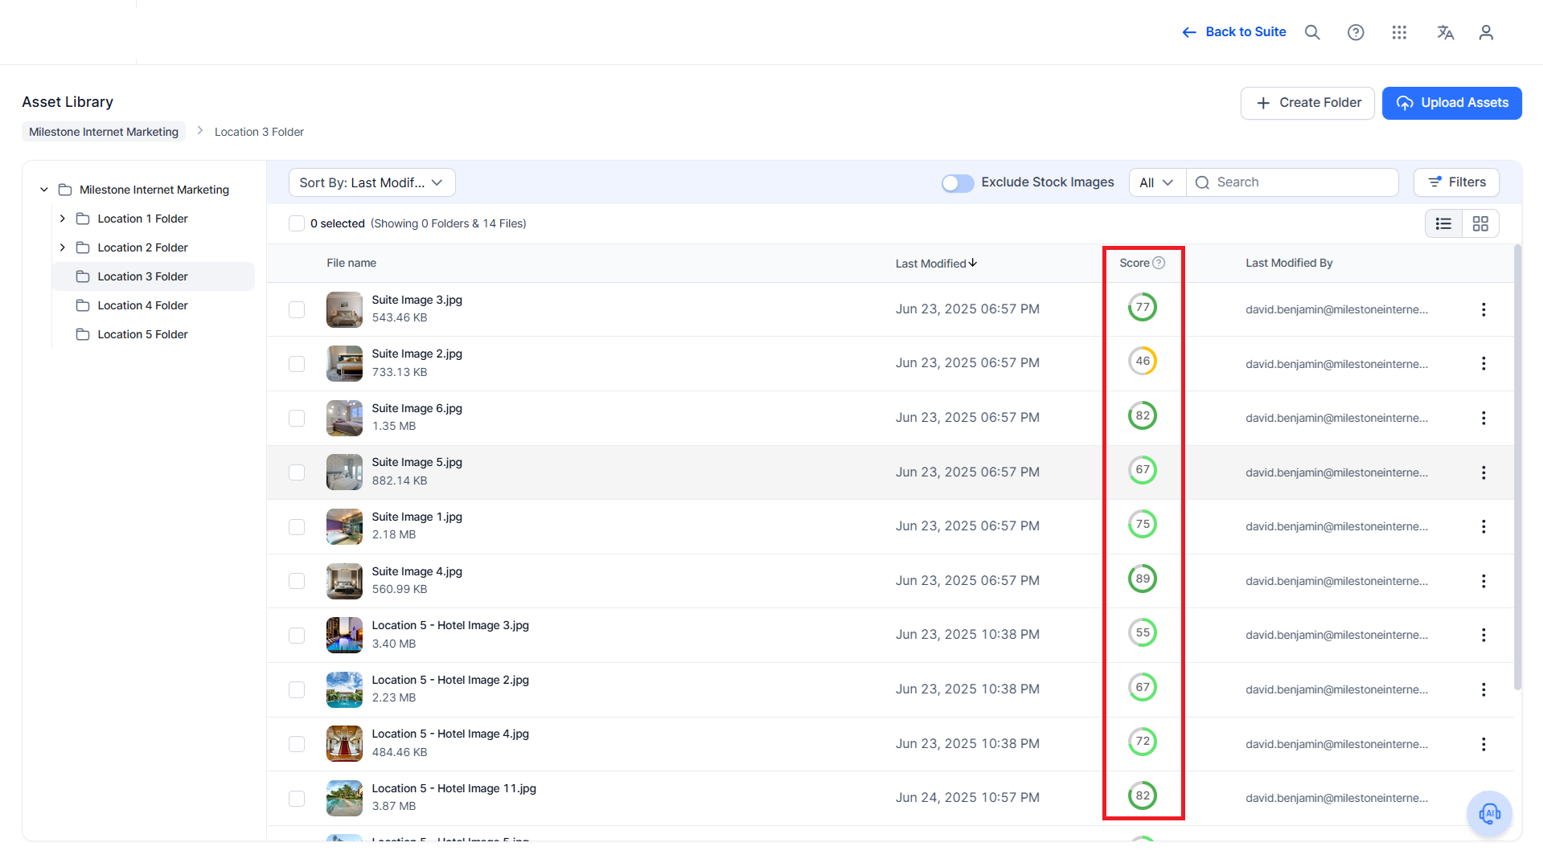Select Location 3 Folder in the tree
The height and width of the screenshot is (867, 1543).
pyautogui.click(x=153, y=276)
